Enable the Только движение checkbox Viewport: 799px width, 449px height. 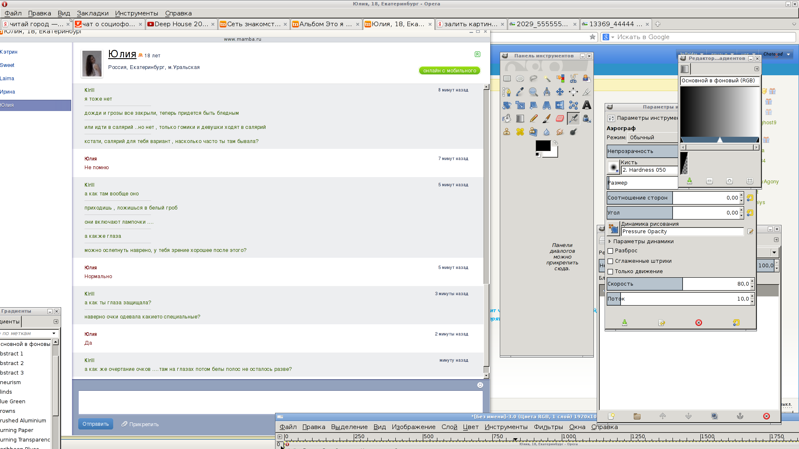(610, 271)
